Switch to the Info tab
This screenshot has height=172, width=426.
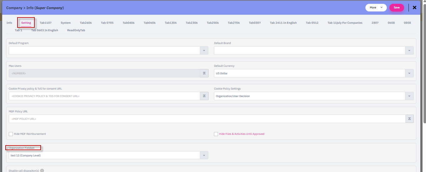pos(9,23)
